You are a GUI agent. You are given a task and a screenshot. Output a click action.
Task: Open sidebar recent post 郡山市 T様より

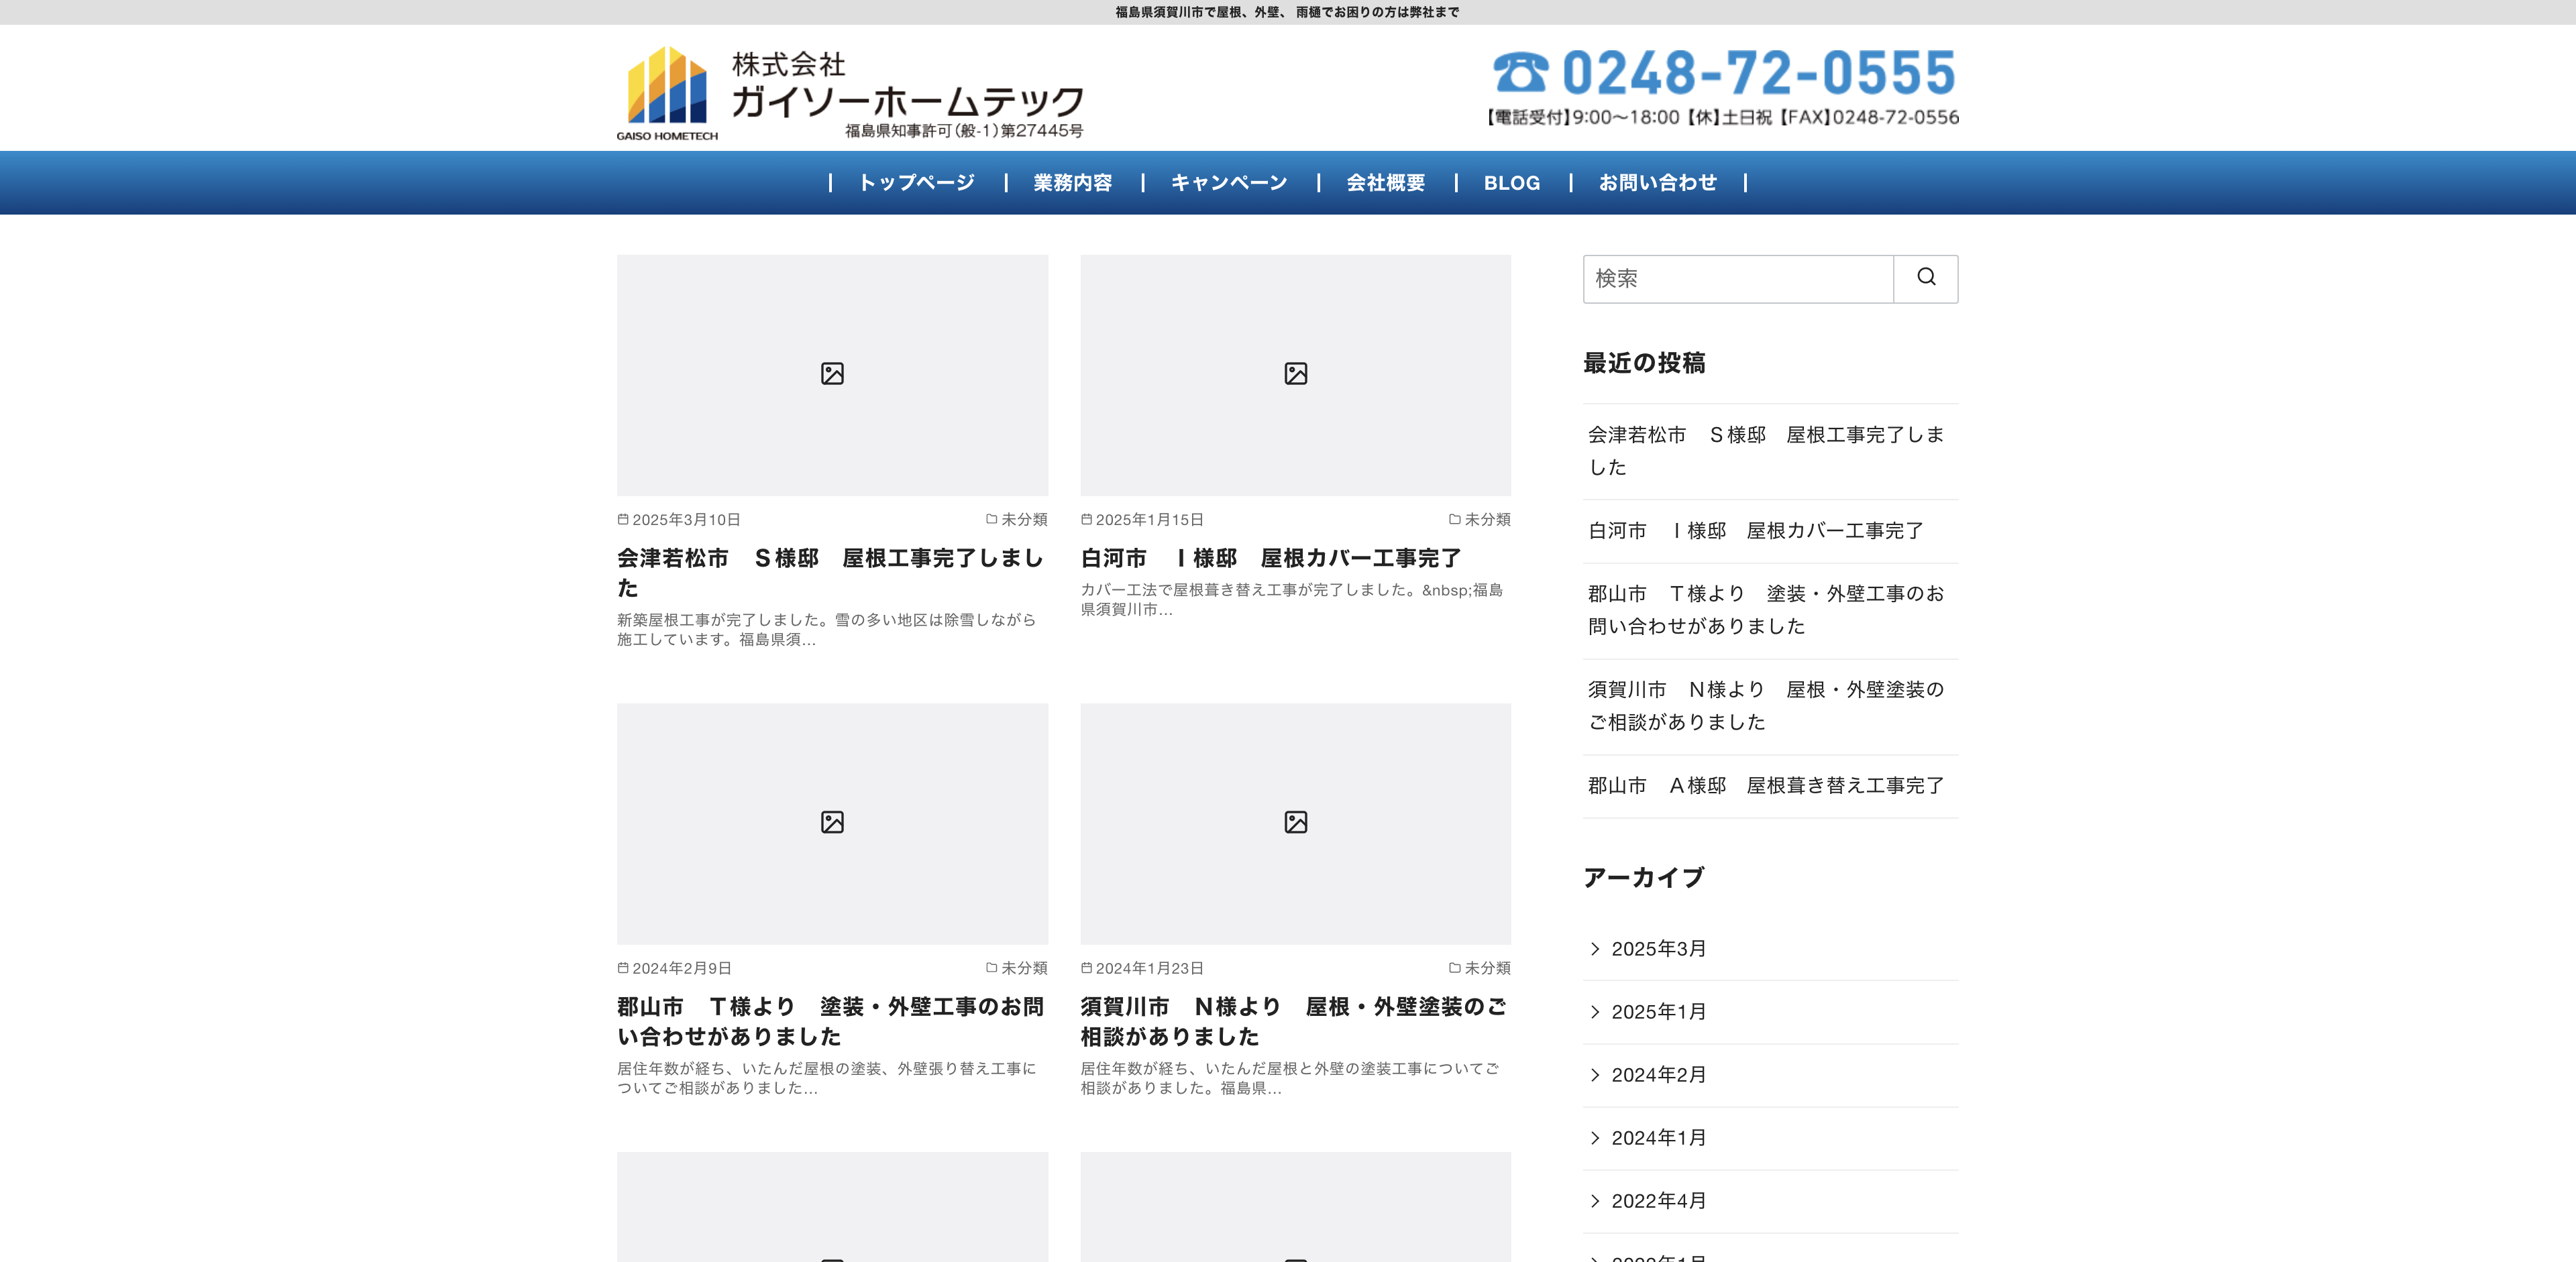tap(1765, 610)
